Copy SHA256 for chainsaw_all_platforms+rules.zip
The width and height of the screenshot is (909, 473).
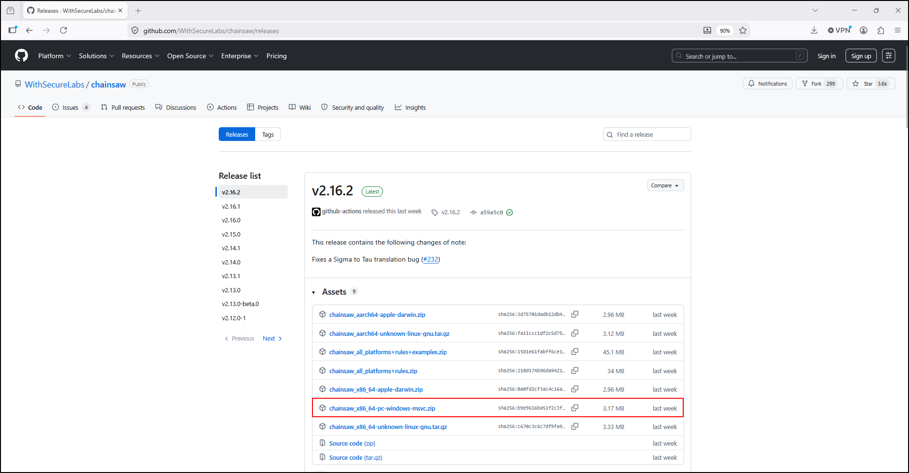point(575,371)
